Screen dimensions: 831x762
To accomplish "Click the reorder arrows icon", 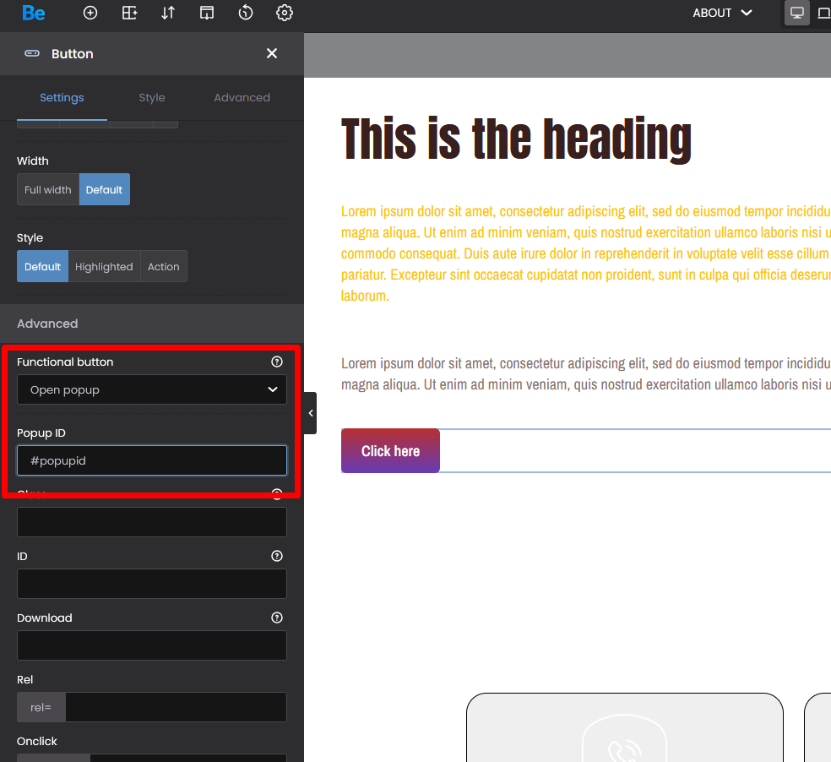I will (x=168, y=13).
